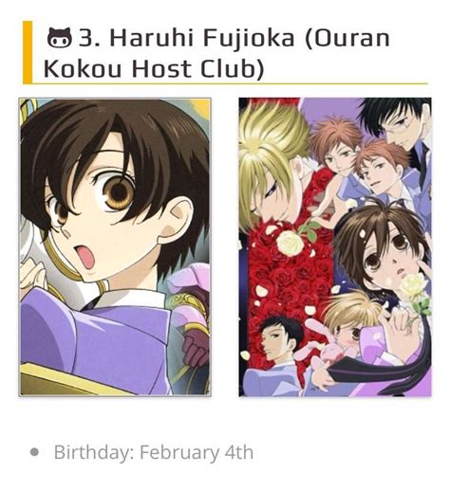The image size is (450, 490).
Task: Open the right Host Club group poster image
Action: (335, 247)
